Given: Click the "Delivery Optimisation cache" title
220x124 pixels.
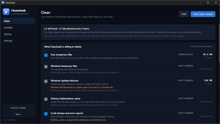Looking at the screenshot, I should pyautogui.click(x=65, y=98).
